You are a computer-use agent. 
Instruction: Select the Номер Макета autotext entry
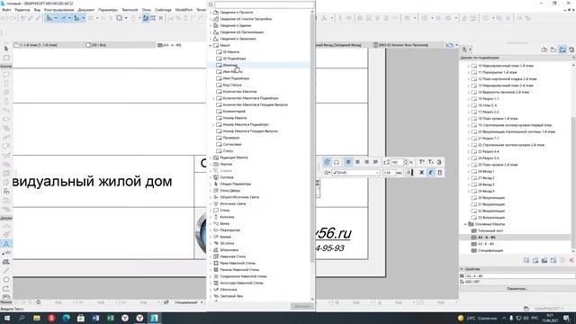(x=235, y=118)
